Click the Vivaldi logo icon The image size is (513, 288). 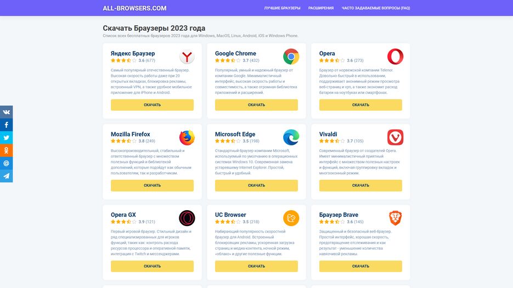click(395, 138)
